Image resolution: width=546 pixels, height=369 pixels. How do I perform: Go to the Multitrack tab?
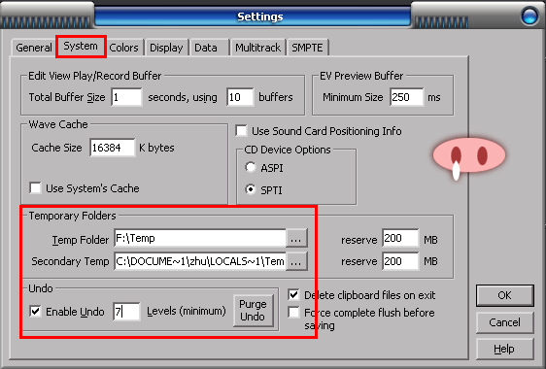click(x=258, y=48)
